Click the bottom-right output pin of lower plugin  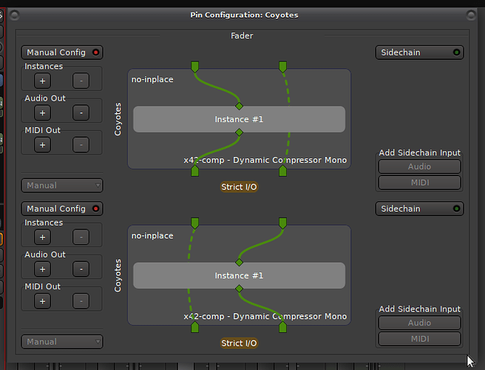(282, 327)
